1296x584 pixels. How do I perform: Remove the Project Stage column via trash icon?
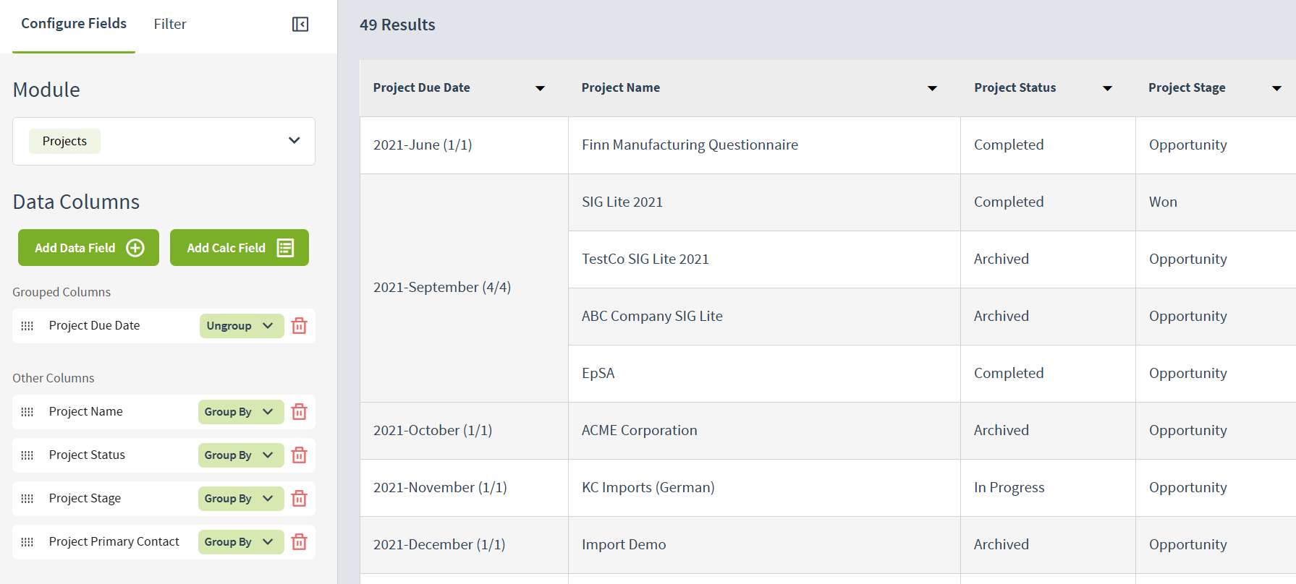tap(299, 499)
